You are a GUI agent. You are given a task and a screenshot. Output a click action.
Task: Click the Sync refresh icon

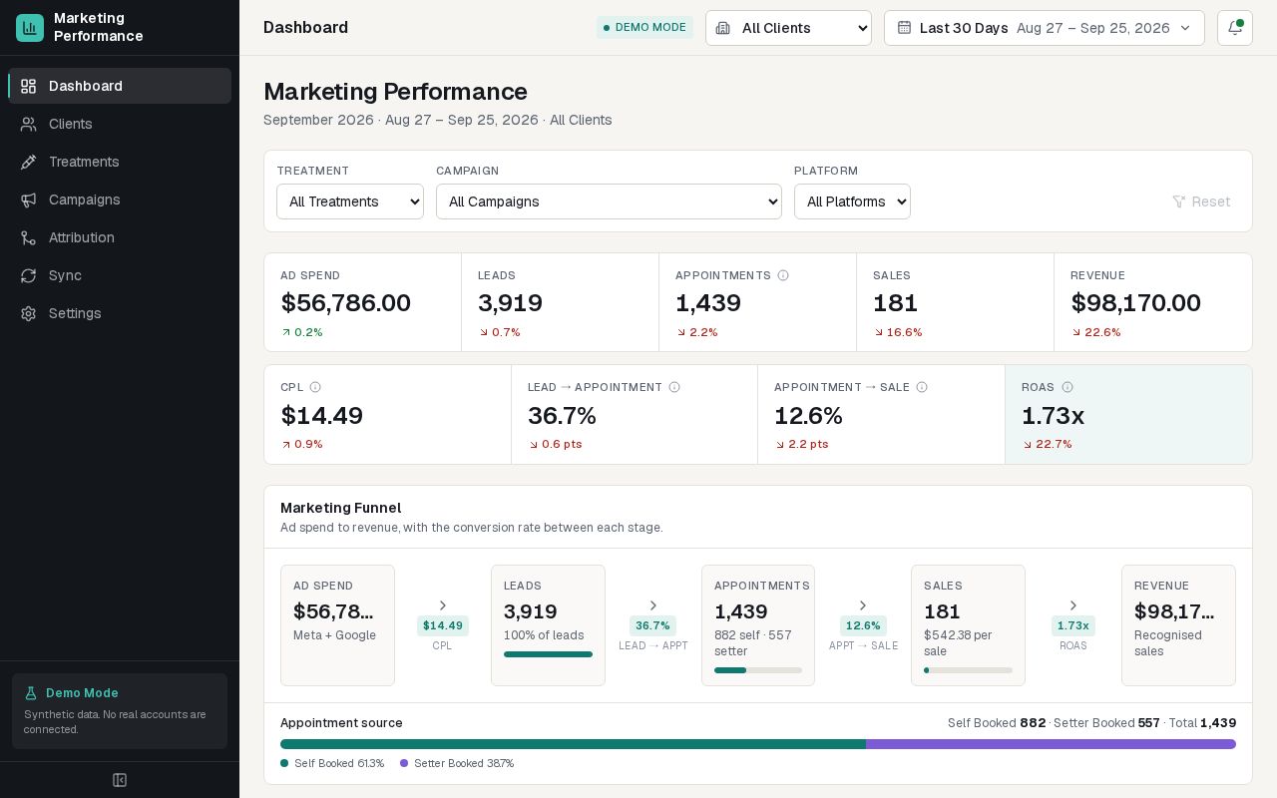tap(29, 275)
